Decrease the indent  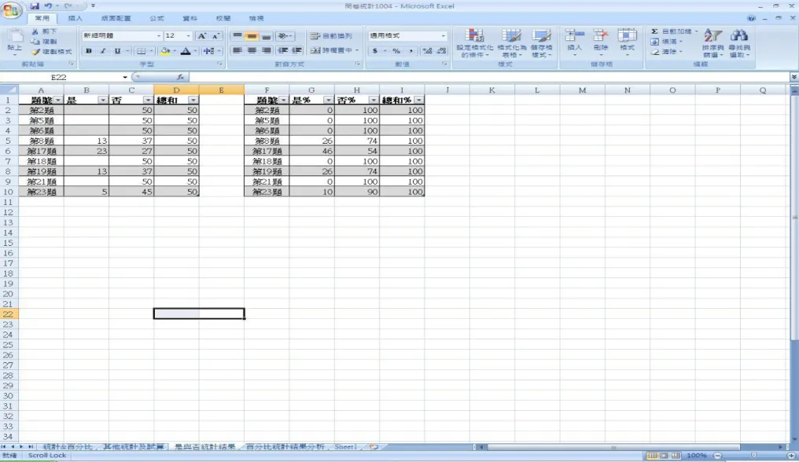[283, 50]
